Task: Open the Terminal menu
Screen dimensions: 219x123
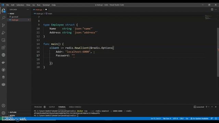Action: point(46,5)
